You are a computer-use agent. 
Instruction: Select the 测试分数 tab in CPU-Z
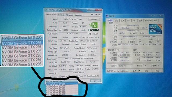tap(148, 20)
